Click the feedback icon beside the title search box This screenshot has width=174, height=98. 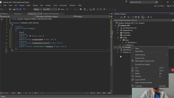point(126,2)
